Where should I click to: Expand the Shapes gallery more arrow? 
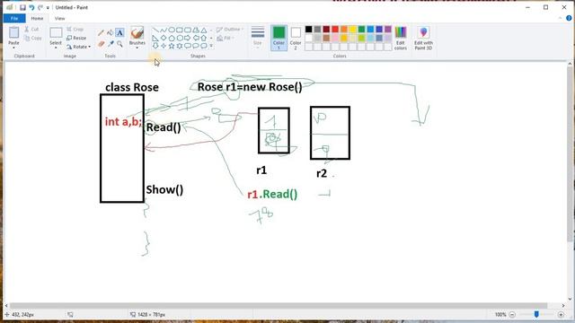point(211,46)
